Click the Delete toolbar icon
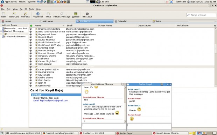 pyautogui.click(x=76, y=14)
